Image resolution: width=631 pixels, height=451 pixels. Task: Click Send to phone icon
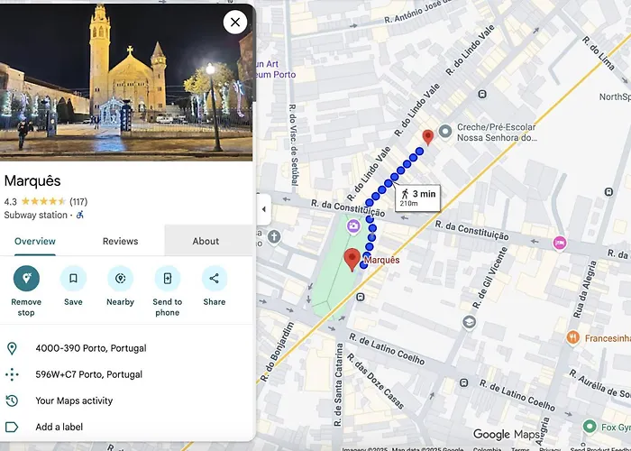[x=167, y=278]
